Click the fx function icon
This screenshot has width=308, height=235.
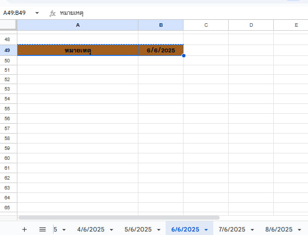point(53,13)
